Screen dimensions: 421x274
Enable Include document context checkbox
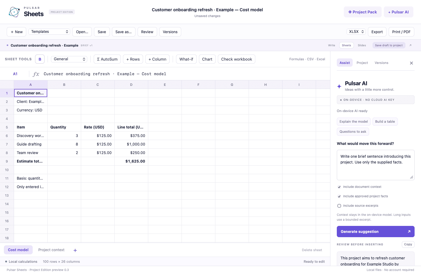[339, 187]
